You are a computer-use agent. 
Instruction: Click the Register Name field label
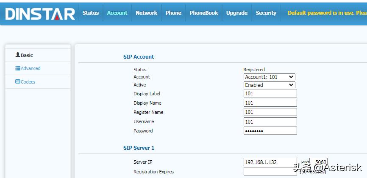[x=148, y=112]
